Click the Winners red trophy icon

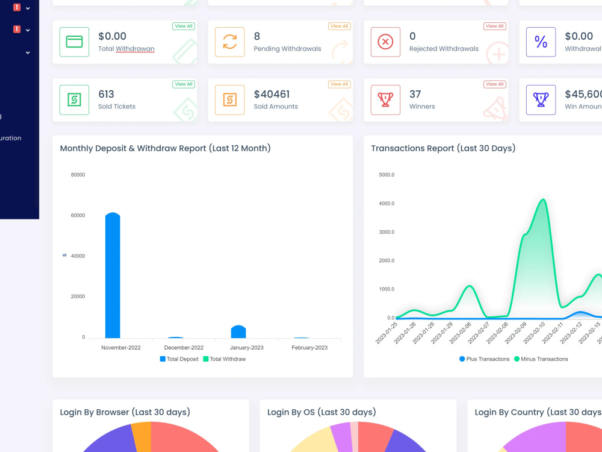click(x=385, y=100)
